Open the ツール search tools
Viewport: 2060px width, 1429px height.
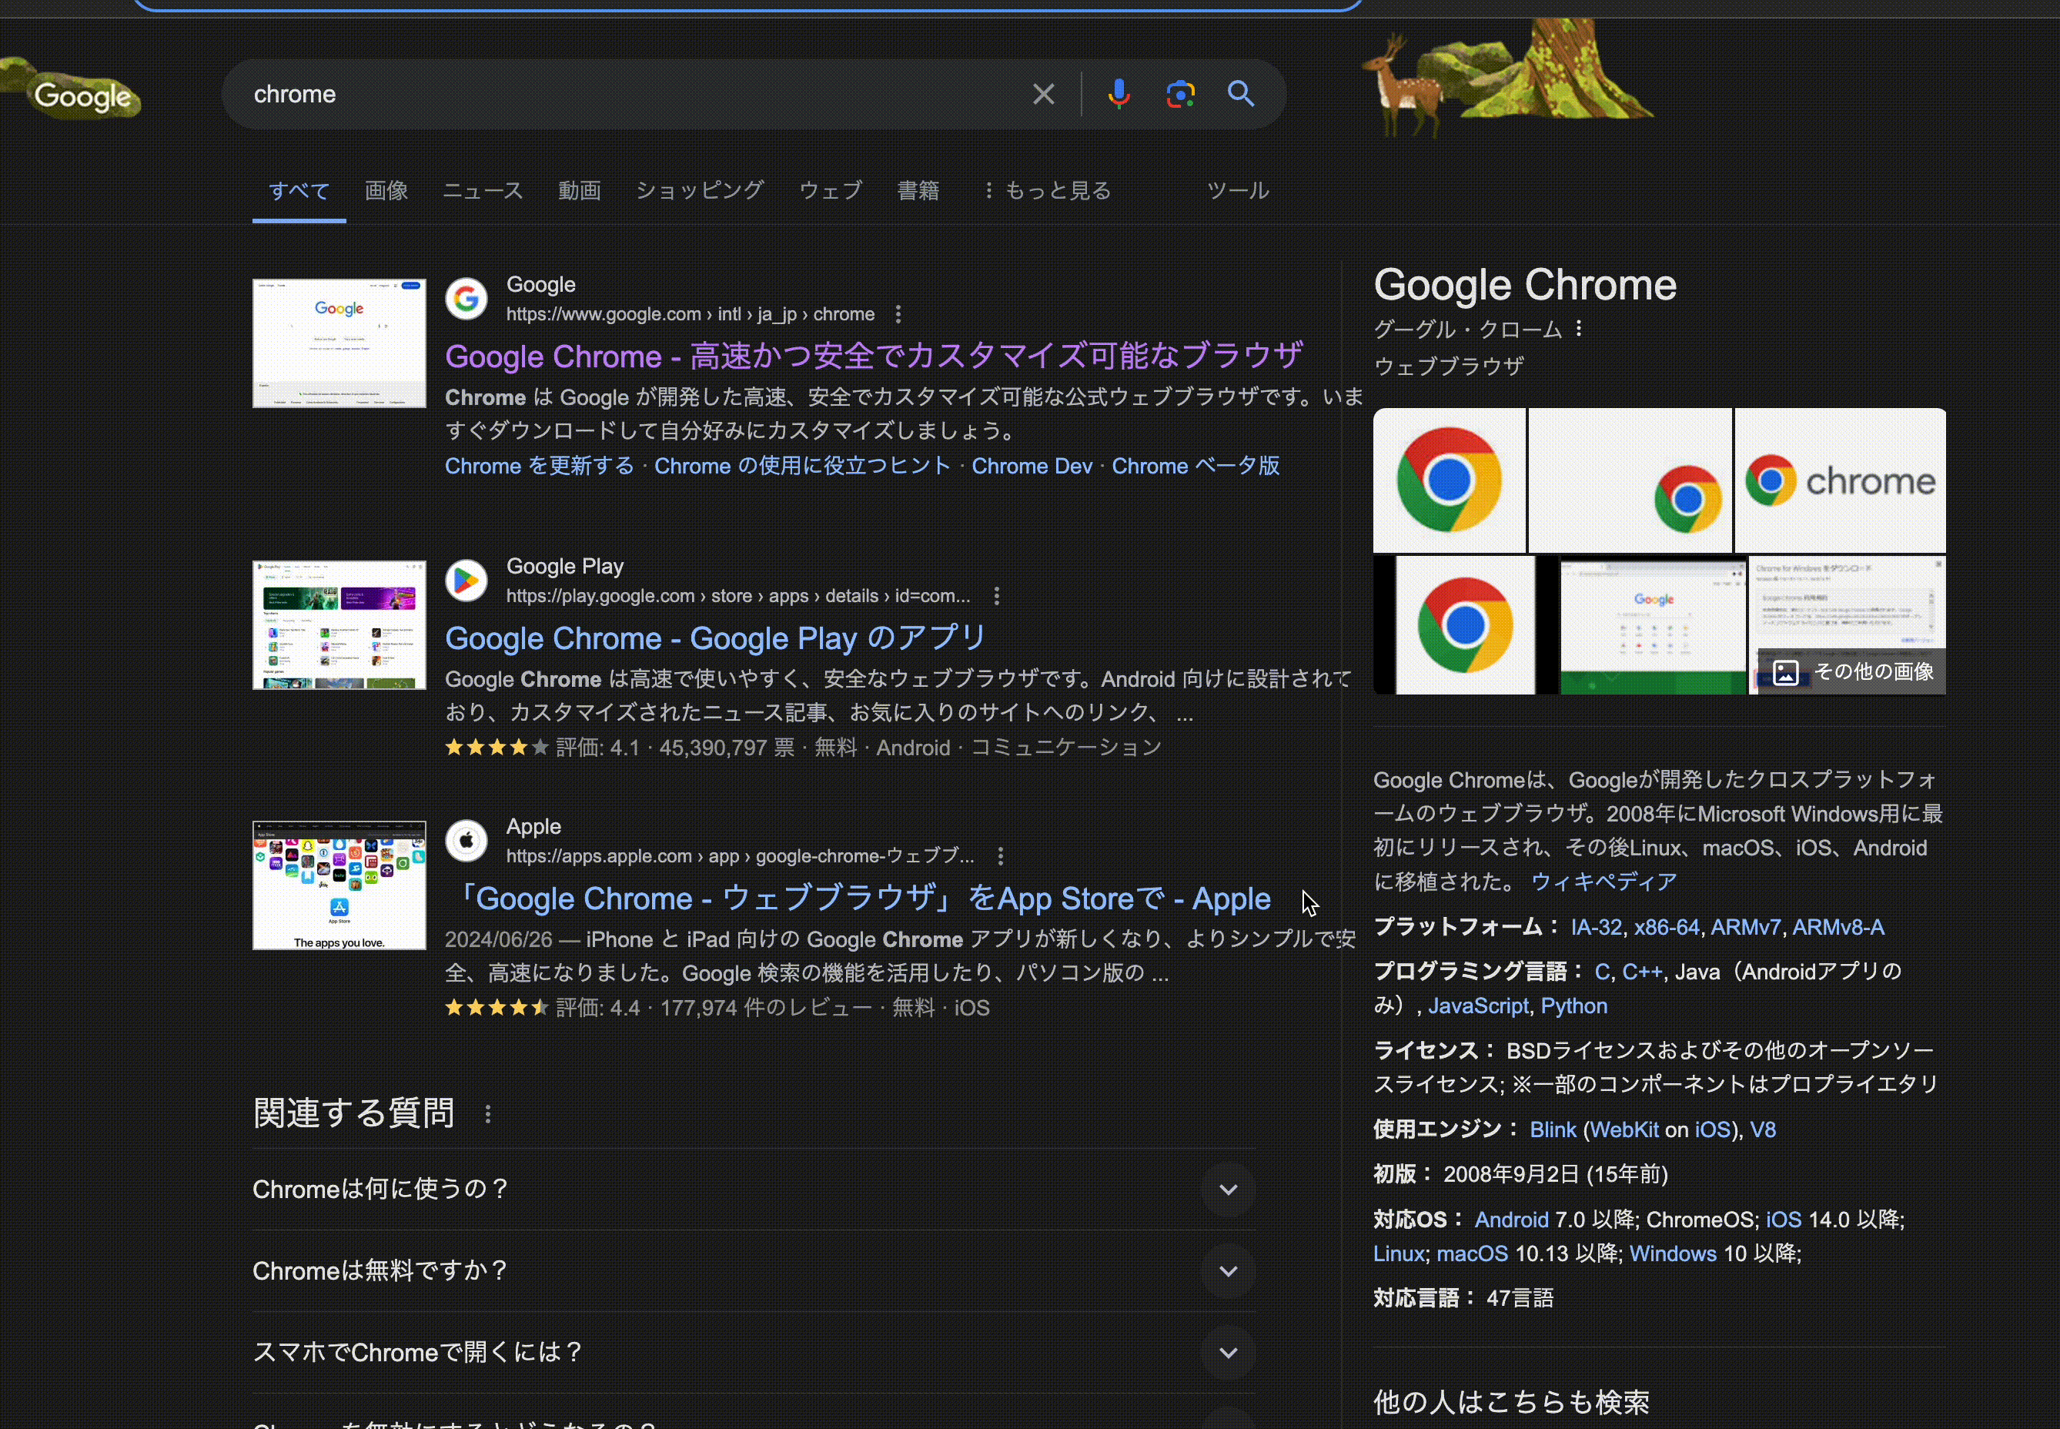click(x=1237, y=191)
